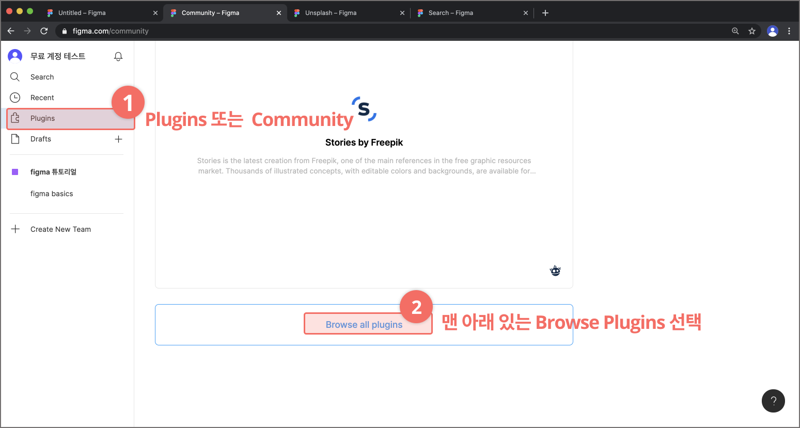
Task: Click the Search magnifier icon in sidebar
Action: pos(15,77)
